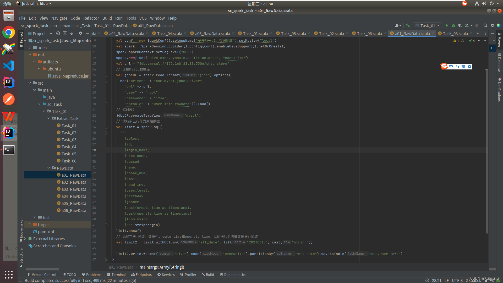Viewport: 503px width, 283px height.
Task: Open the Refactor menu
Action: point(91,18)
